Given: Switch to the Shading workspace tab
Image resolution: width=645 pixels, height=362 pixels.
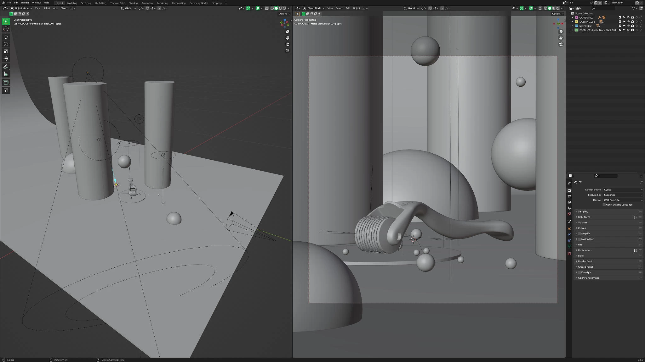Looking at the screenshot, I should [133, 3].
